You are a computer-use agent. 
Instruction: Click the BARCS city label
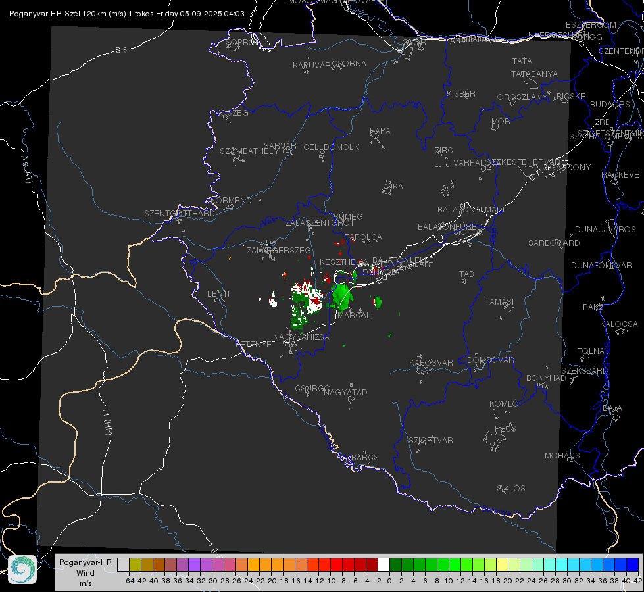coord(365,457)
